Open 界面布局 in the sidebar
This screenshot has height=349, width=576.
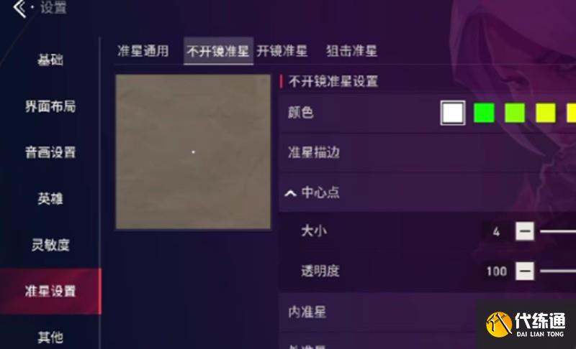50,106
